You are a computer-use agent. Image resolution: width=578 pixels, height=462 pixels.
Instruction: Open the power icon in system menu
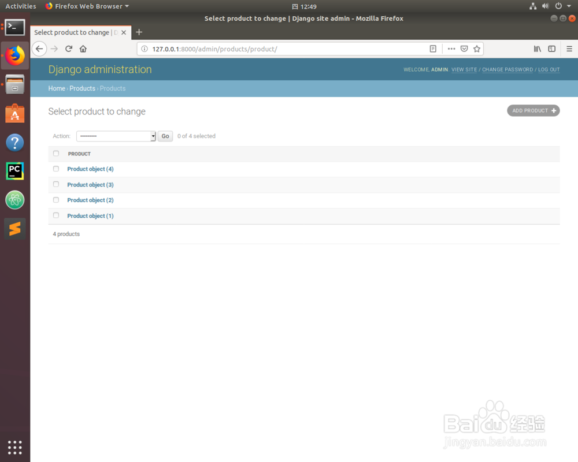coord(558,6)
